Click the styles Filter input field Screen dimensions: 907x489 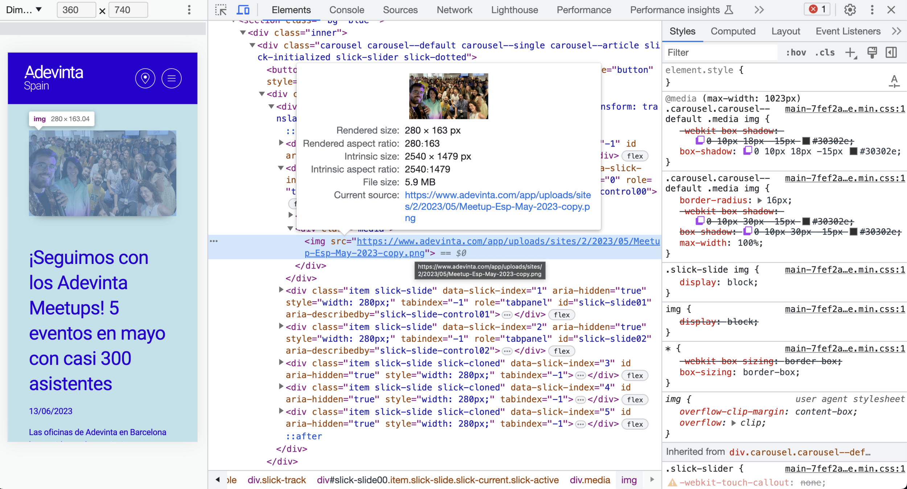(x=720, y=53)
